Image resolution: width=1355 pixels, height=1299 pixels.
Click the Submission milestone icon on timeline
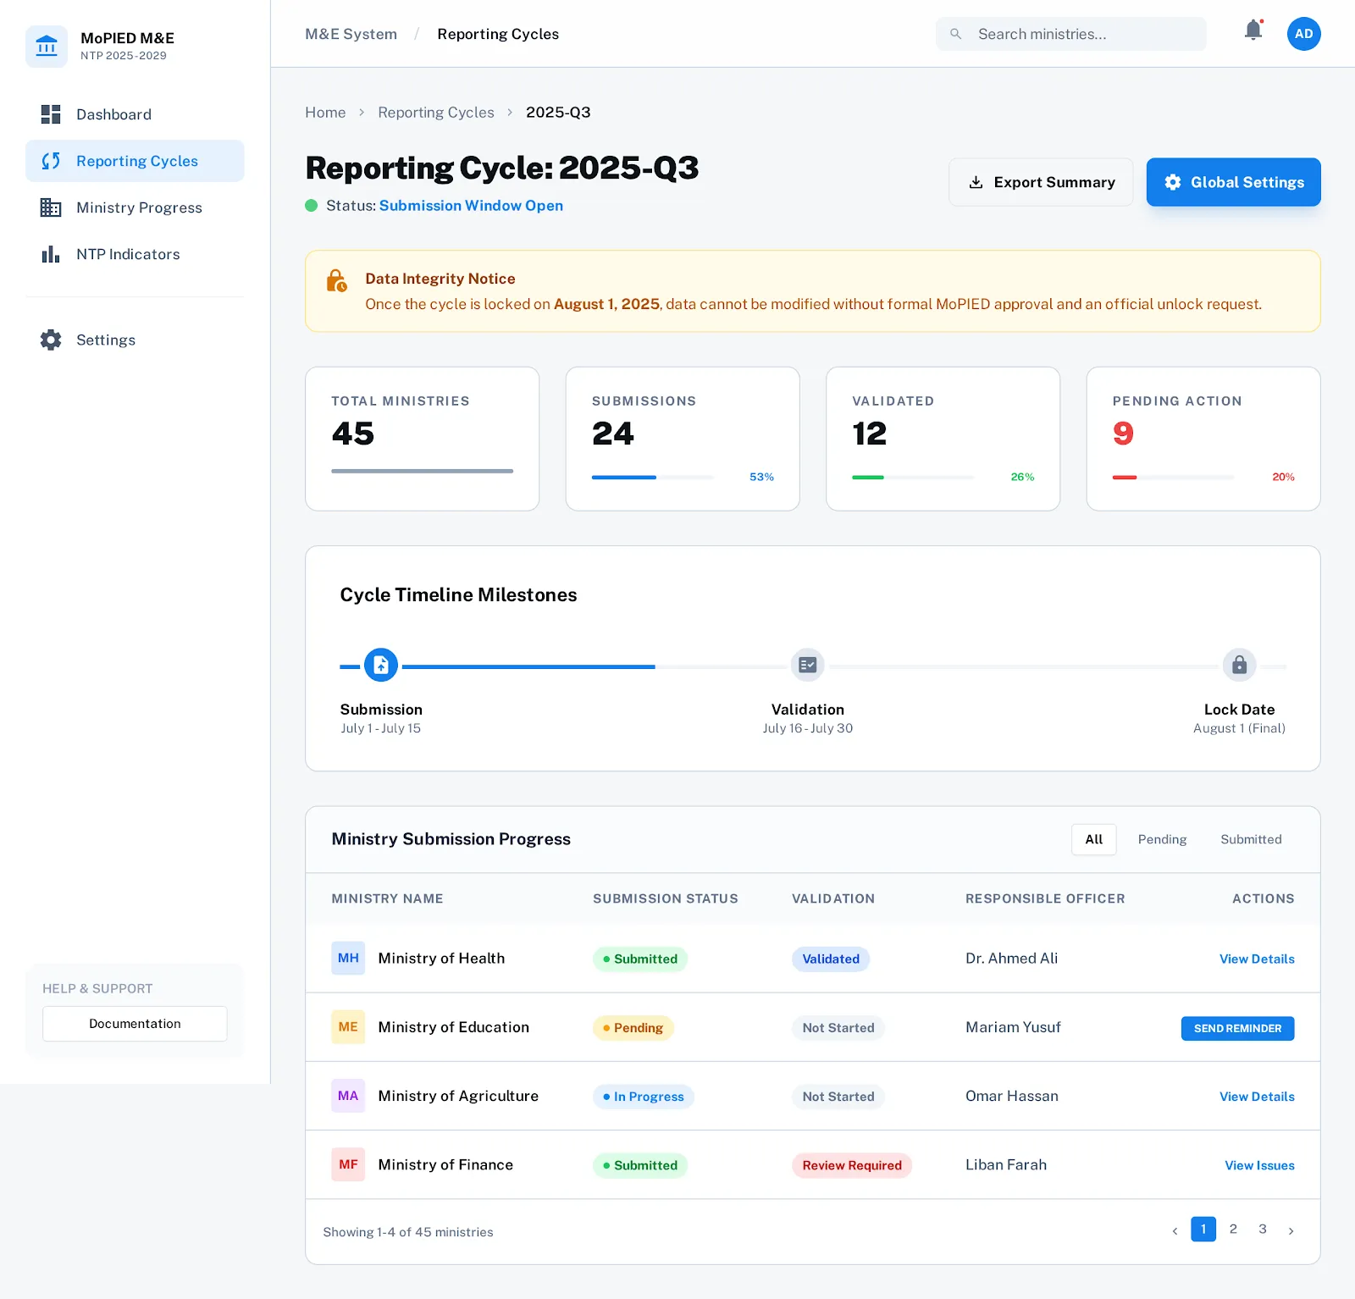click(381, 666)
